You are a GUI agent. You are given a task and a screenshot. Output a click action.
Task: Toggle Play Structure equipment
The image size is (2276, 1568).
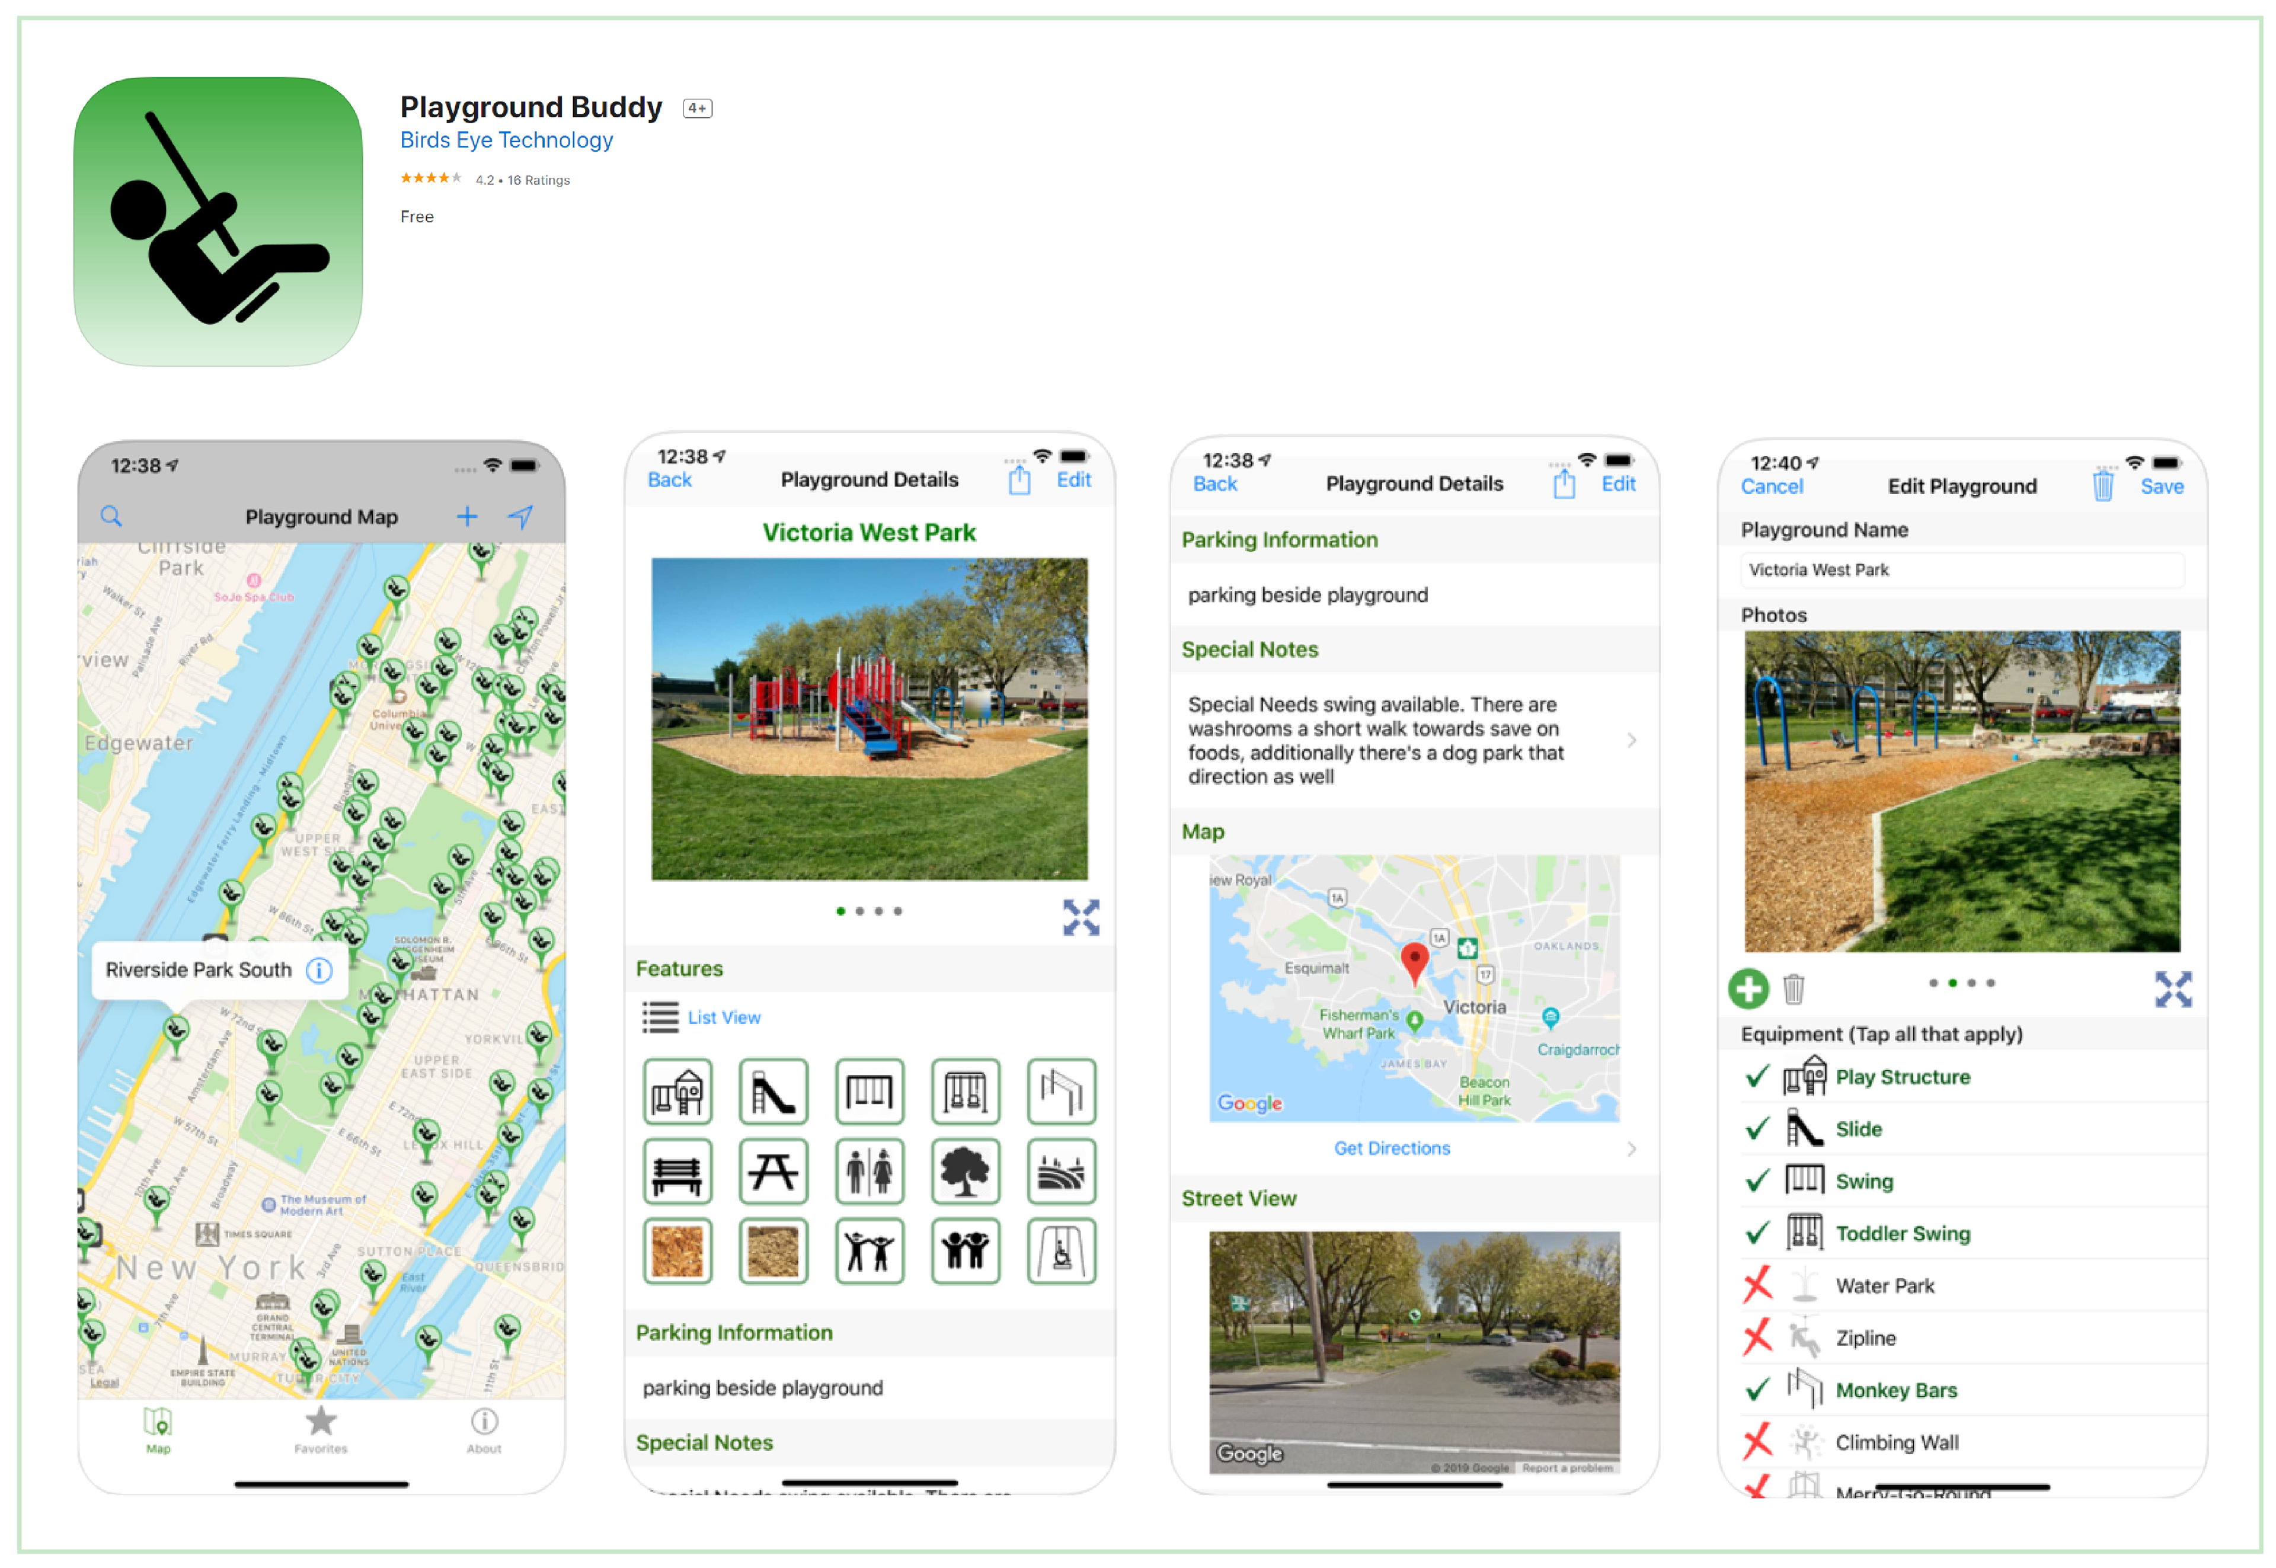point(1962,1078)
